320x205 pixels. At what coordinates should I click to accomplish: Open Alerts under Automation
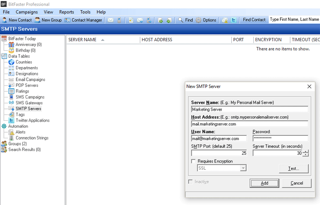20,132
